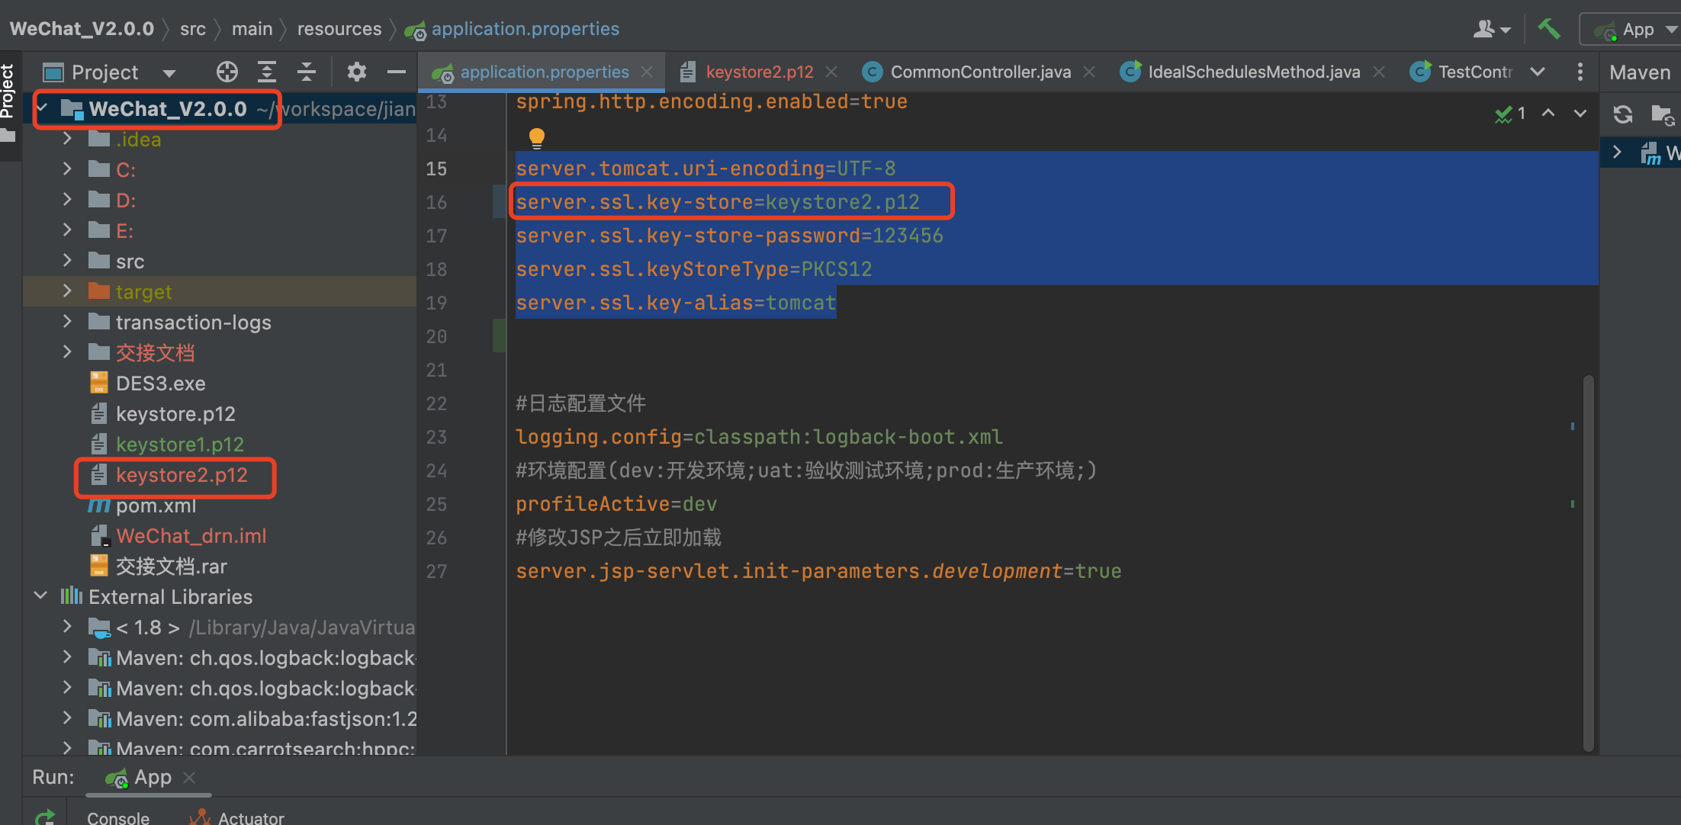Reload Maven projects with refresh icon
1681x825 pixels.
[x=1622, y=114]
